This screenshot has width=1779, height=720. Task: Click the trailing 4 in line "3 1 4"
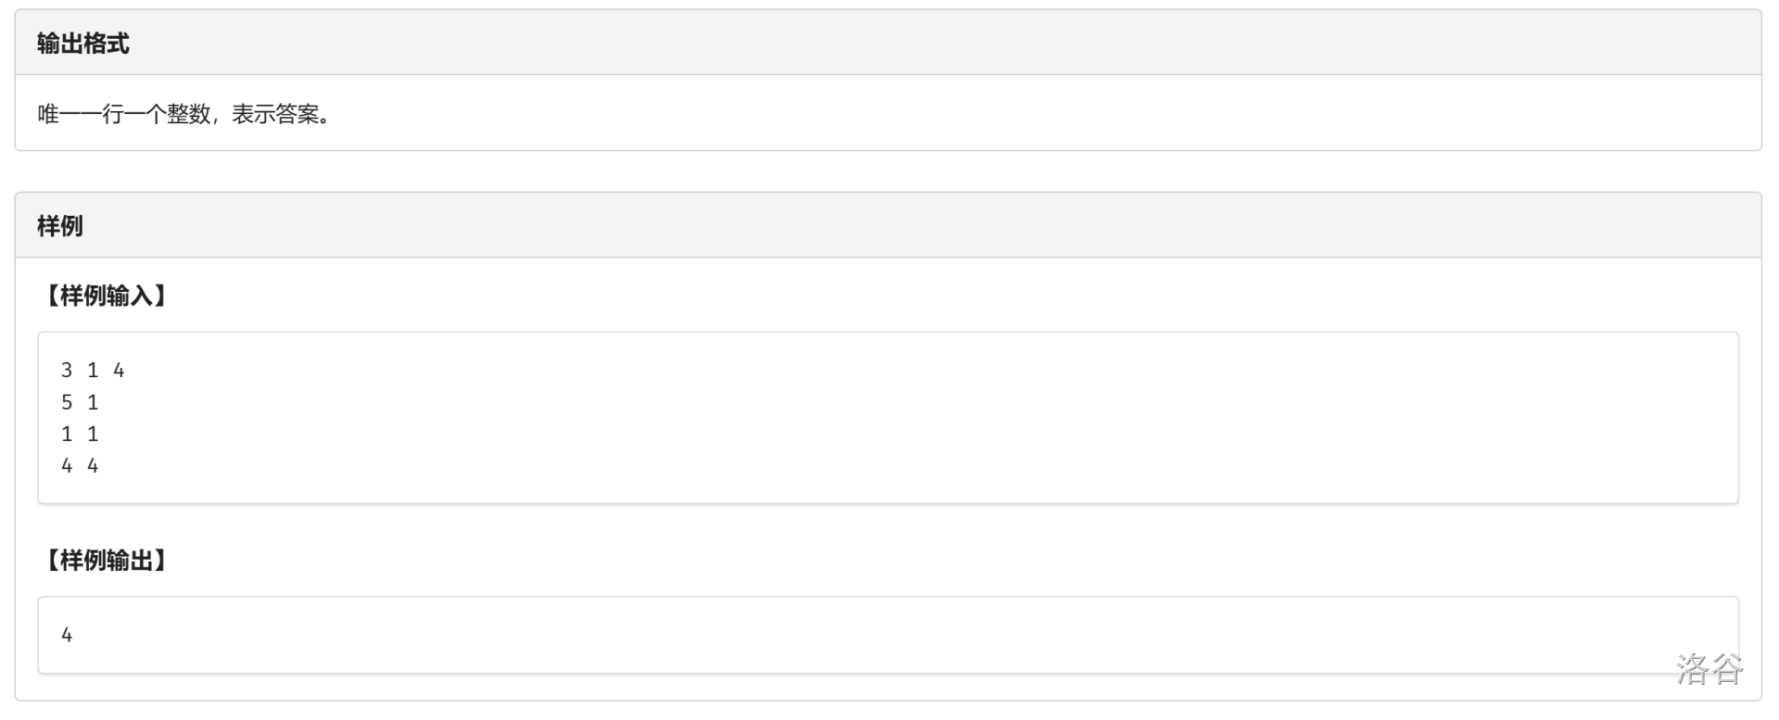[119, 371]
